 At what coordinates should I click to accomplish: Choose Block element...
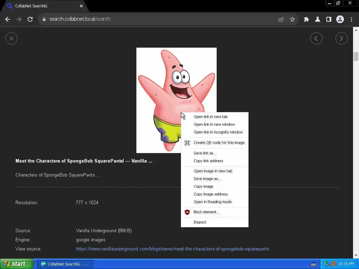click(x=215, y=212)
